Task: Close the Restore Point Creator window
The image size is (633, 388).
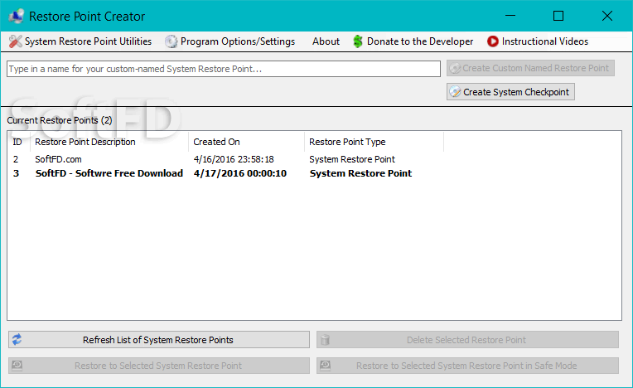Action: pyautogui.click(x=607, y=16)
